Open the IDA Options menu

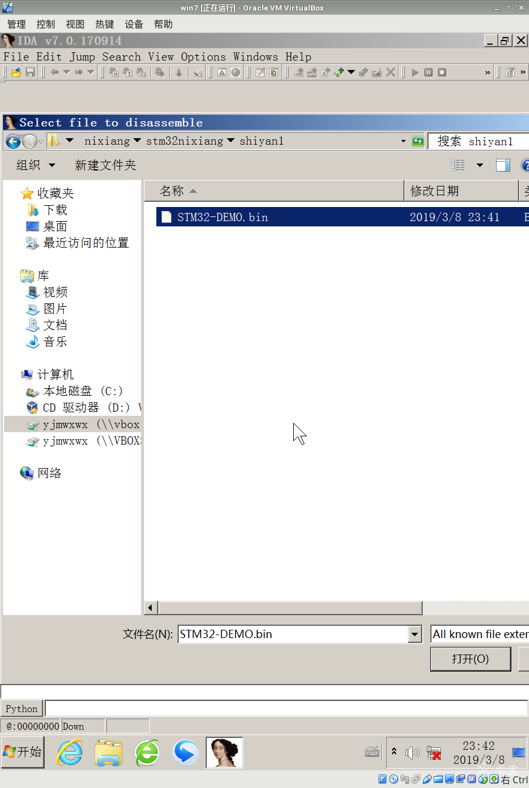click(203, 57)
